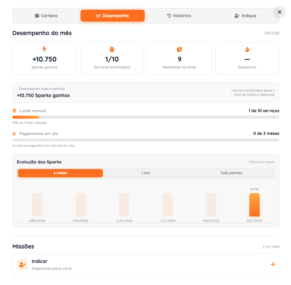Click the chart icon on Desempenho
This screenshot has width=291, height=285.
pyautogui.click(x=98, y=16)
